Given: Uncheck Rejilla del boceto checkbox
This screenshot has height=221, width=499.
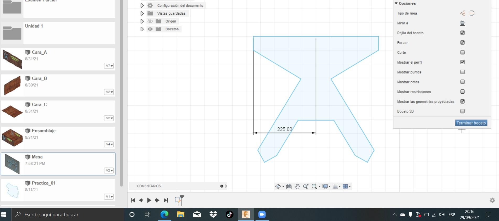Looking at the screenshot, I should pos(463,33).
